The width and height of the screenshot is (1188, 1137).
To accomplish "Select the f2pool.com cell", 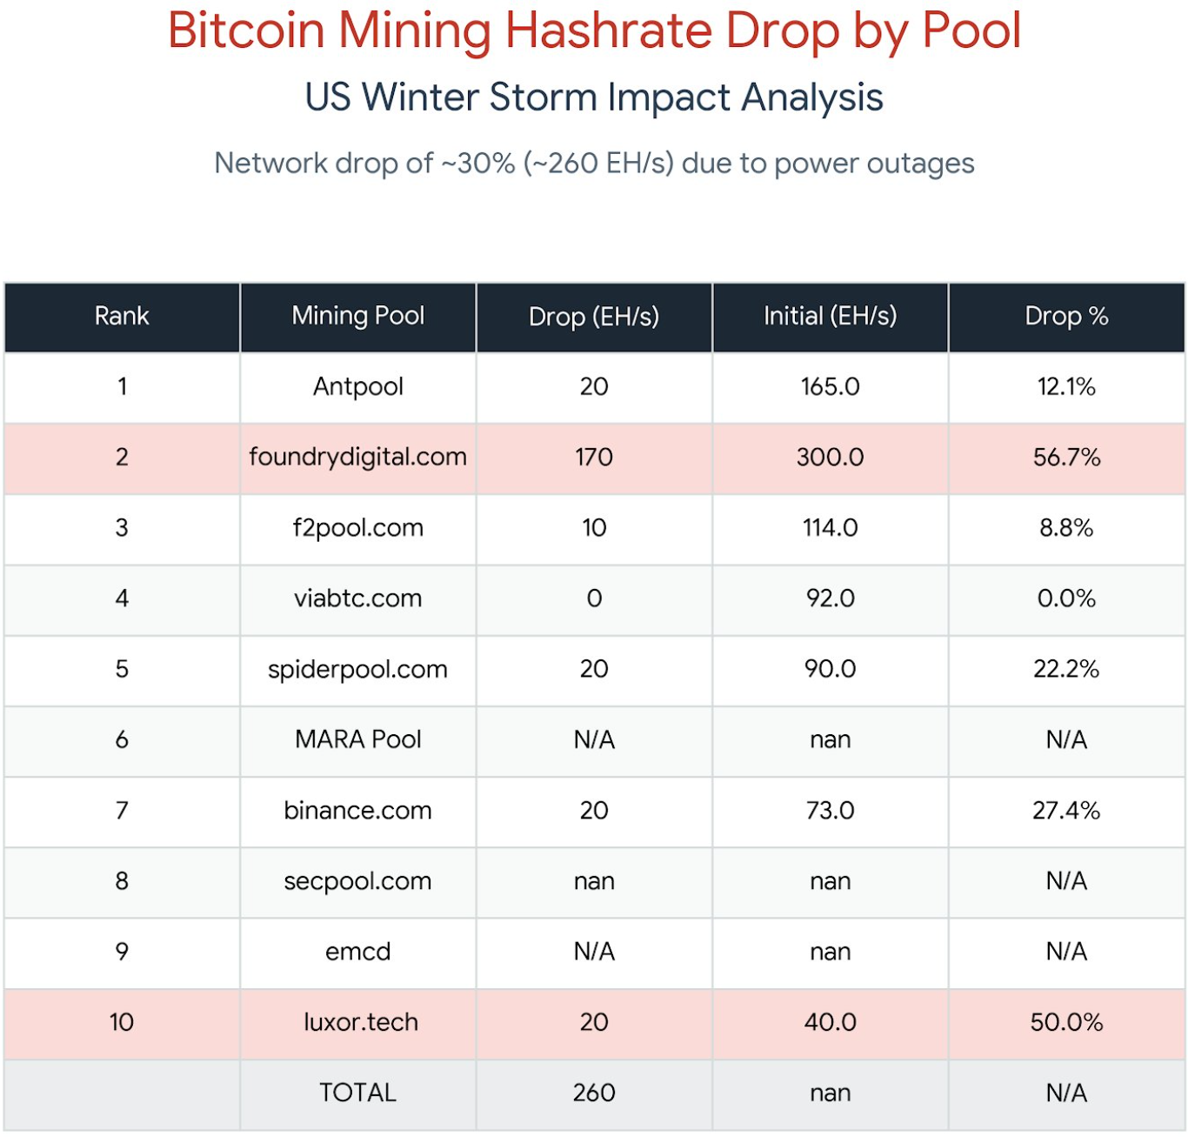I will [x=357, y=527].
